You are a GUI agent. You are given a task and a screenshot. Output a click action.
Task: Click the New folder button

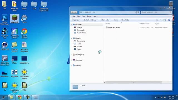125,20
